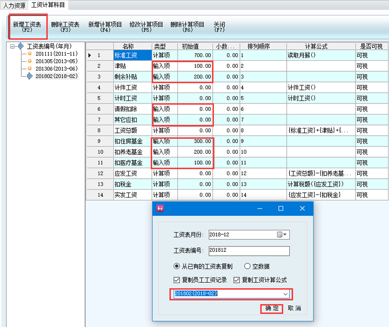
Task: Collapse the 工资表编号(年月) tree root
Action: 12,46
